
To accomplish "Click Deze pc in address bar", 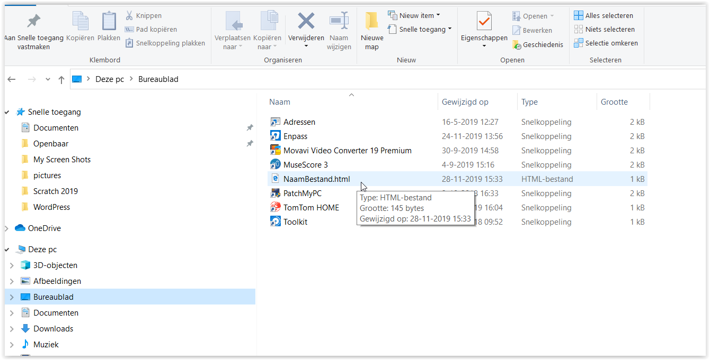I will (110, 79).
